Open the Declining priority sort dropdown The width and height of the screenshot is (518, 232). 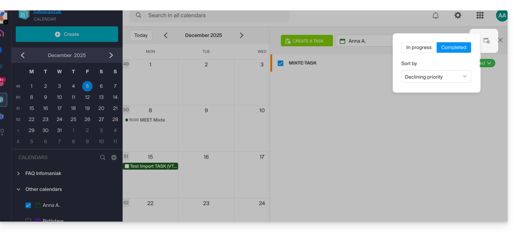436,77
